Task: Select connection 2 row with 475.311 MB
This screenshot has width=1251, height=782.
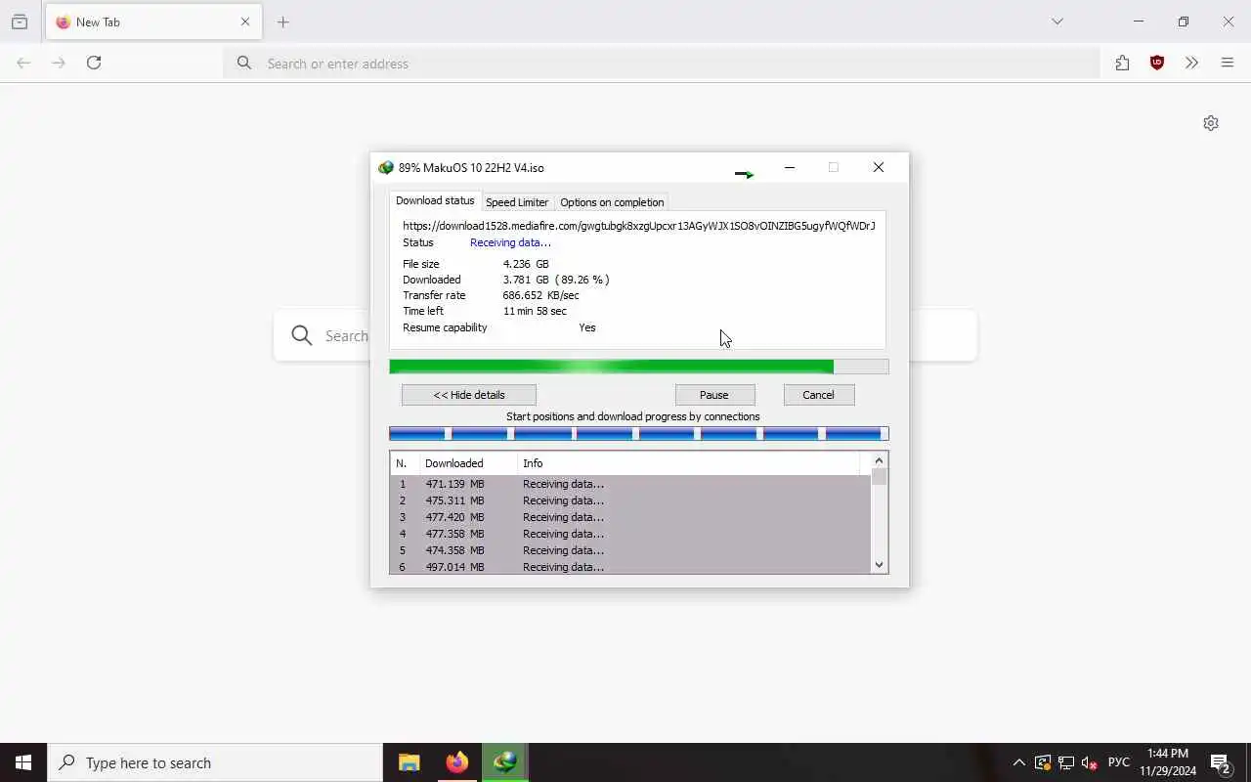Action: 630,500
